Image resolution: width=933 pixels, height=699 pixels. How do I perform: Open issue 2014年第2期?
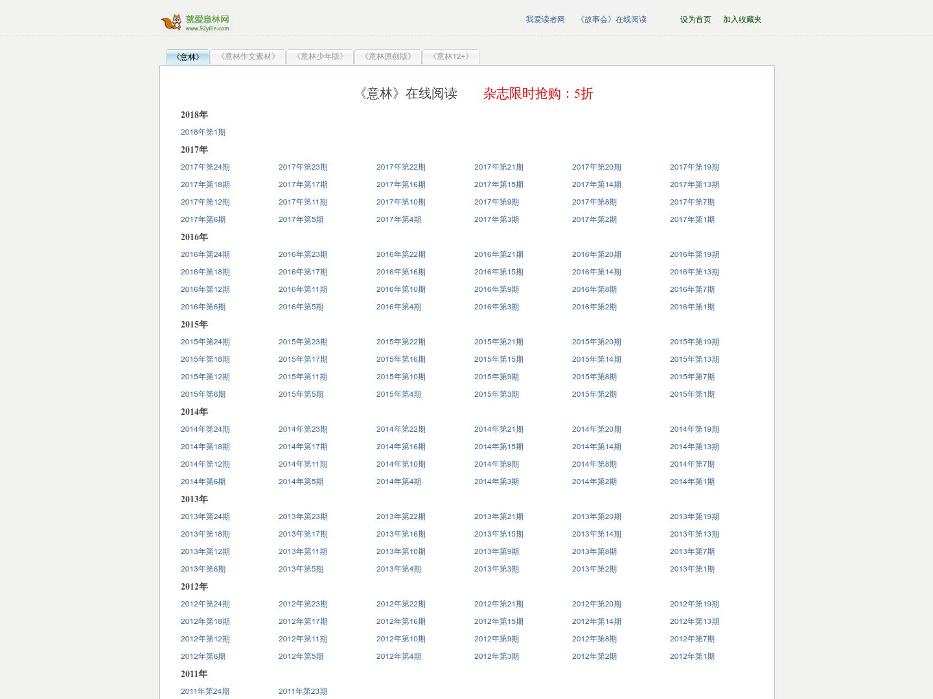(594, 482)
